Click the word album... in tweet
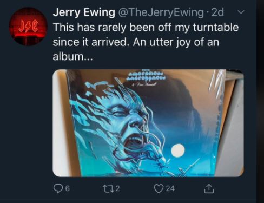The width and height of the screenshot is (264, 203). (72, 57)
